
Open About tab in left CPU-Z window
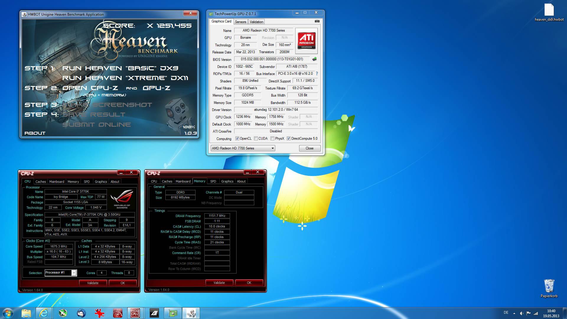(115, 182)
